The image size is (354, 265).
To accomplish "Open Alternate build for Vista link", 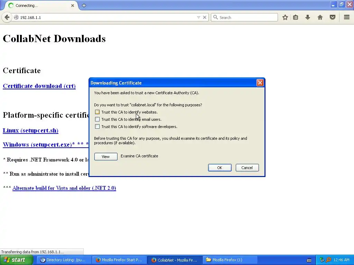I will 64,188.
